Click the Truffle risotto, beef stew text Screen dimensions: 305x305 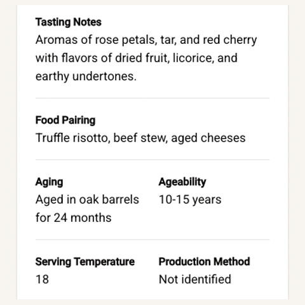[102, 138]
